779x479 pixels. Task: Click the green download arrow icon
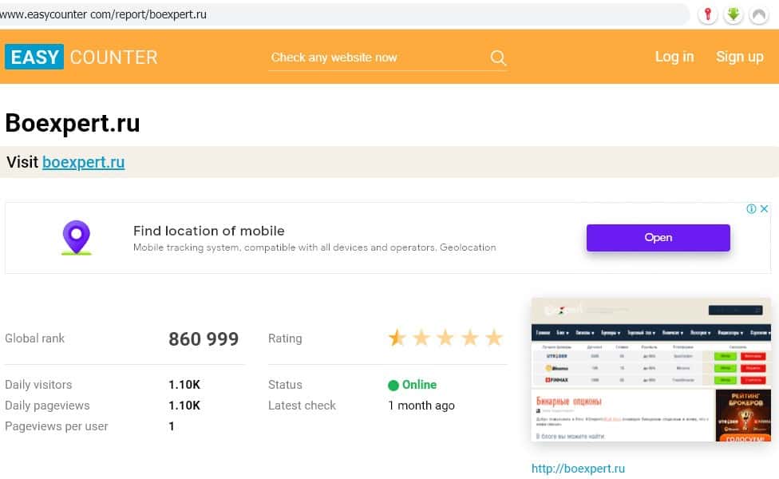733,14
